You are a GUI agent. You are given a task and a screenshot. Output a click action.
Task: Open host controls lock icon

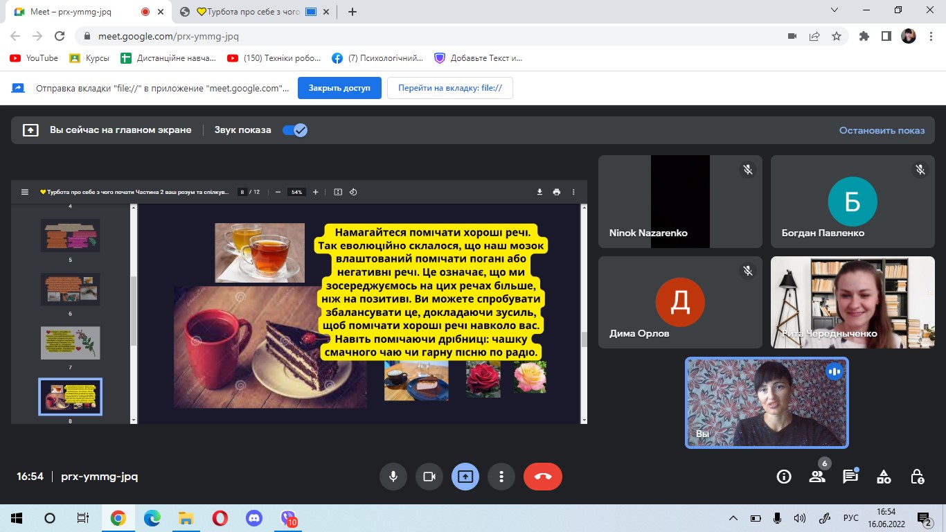(x=917, y=477)
